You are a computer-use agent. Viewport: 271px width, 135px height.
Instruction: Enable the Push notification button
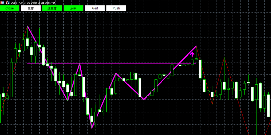tap(116, 8)
